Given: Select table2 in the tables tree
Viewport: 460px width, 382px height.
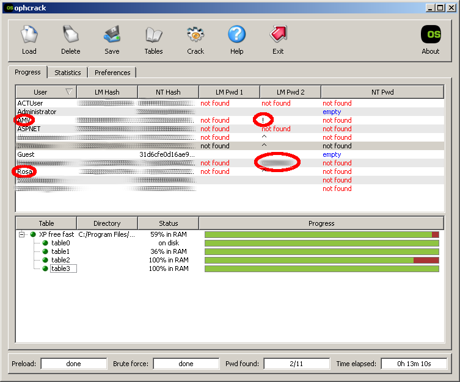Looking at the screenshot, I should pyautogui.click(x=60, y=260).
